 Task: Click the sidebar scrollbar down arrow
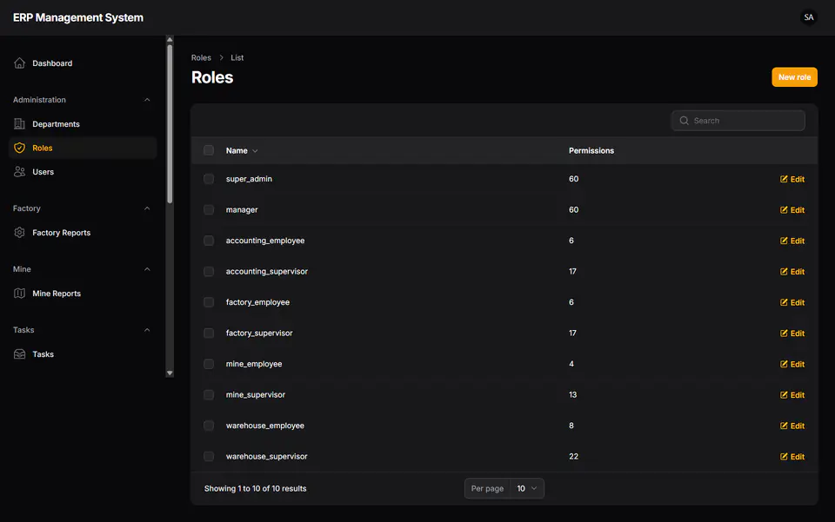[x=170, y=373]
